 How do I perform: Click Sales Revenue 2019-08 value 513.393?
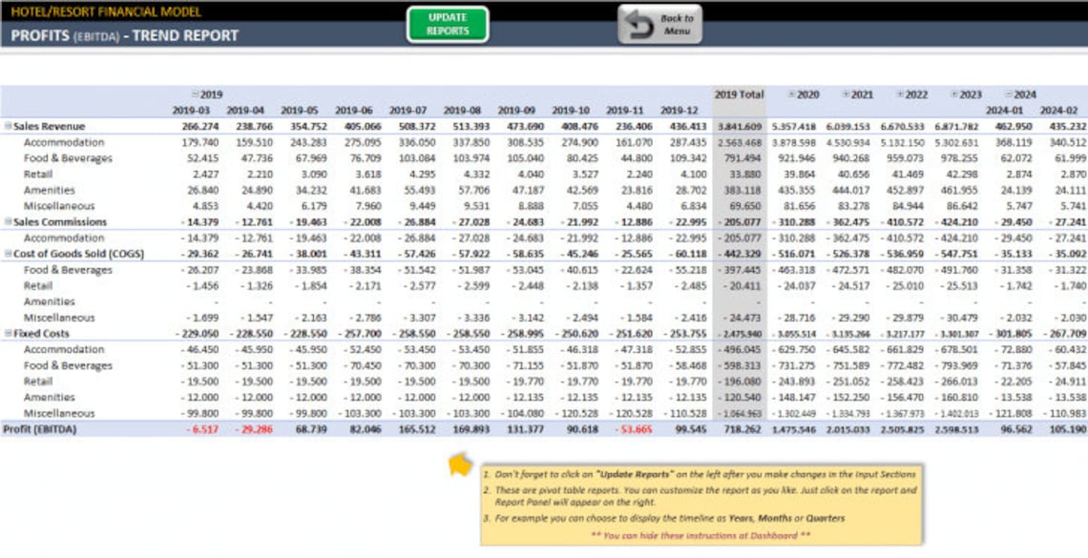(471, 126)
